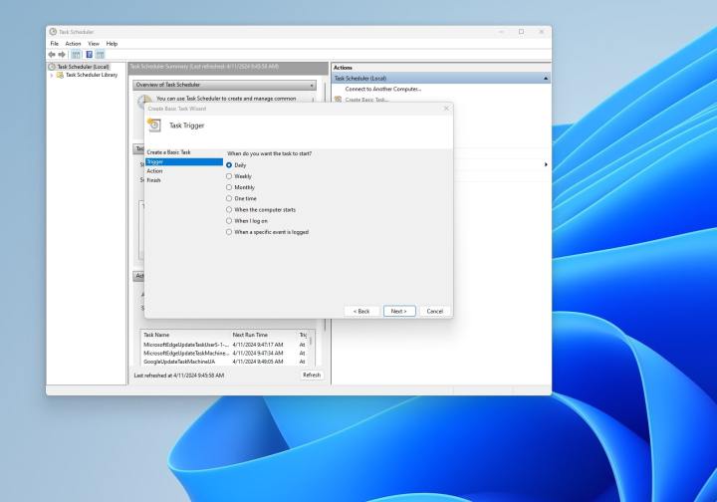Click the Task Scheduler title bar icon
717x502 pixels.
point(53,32)
